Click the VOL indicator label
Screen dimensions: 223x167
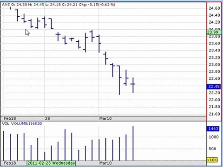(6, 123)
